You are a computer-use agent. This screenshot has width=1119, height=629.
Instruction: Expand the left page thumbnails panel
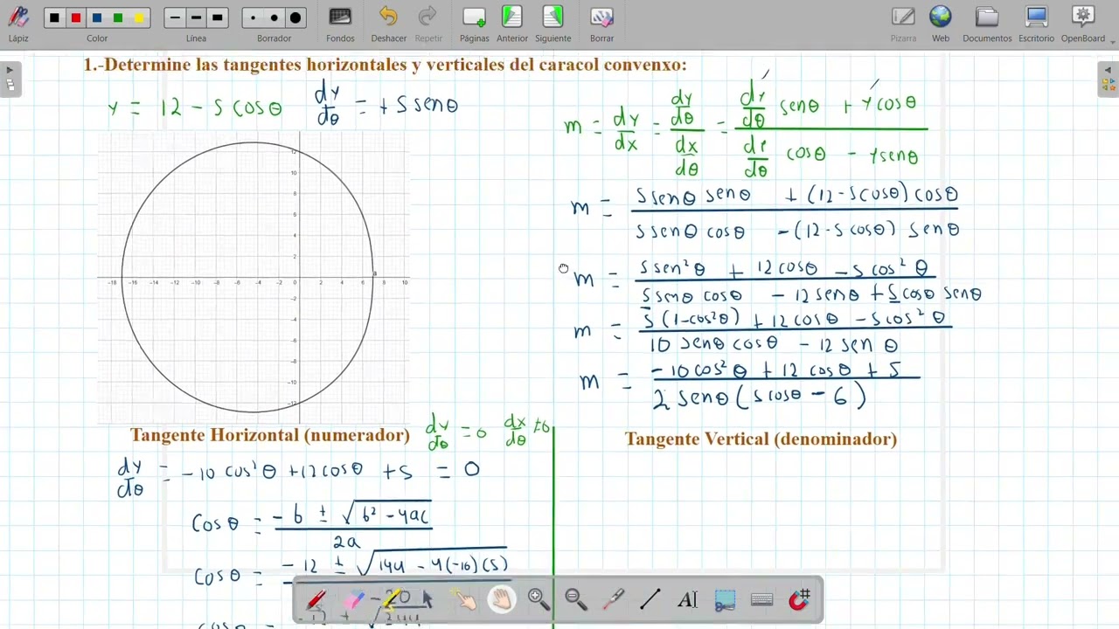(10, 70)
